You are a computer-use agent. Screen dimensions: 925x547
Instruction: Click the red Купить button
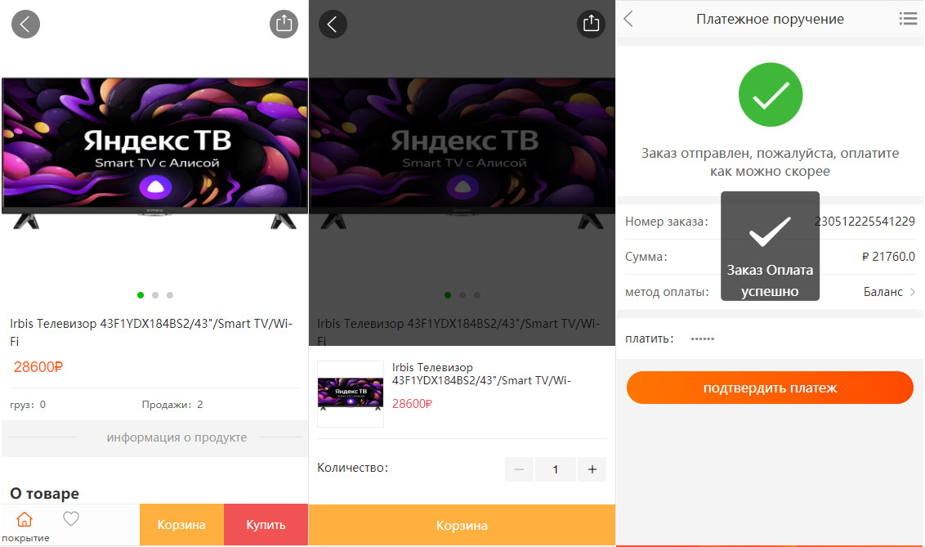[x=266, y=525]
